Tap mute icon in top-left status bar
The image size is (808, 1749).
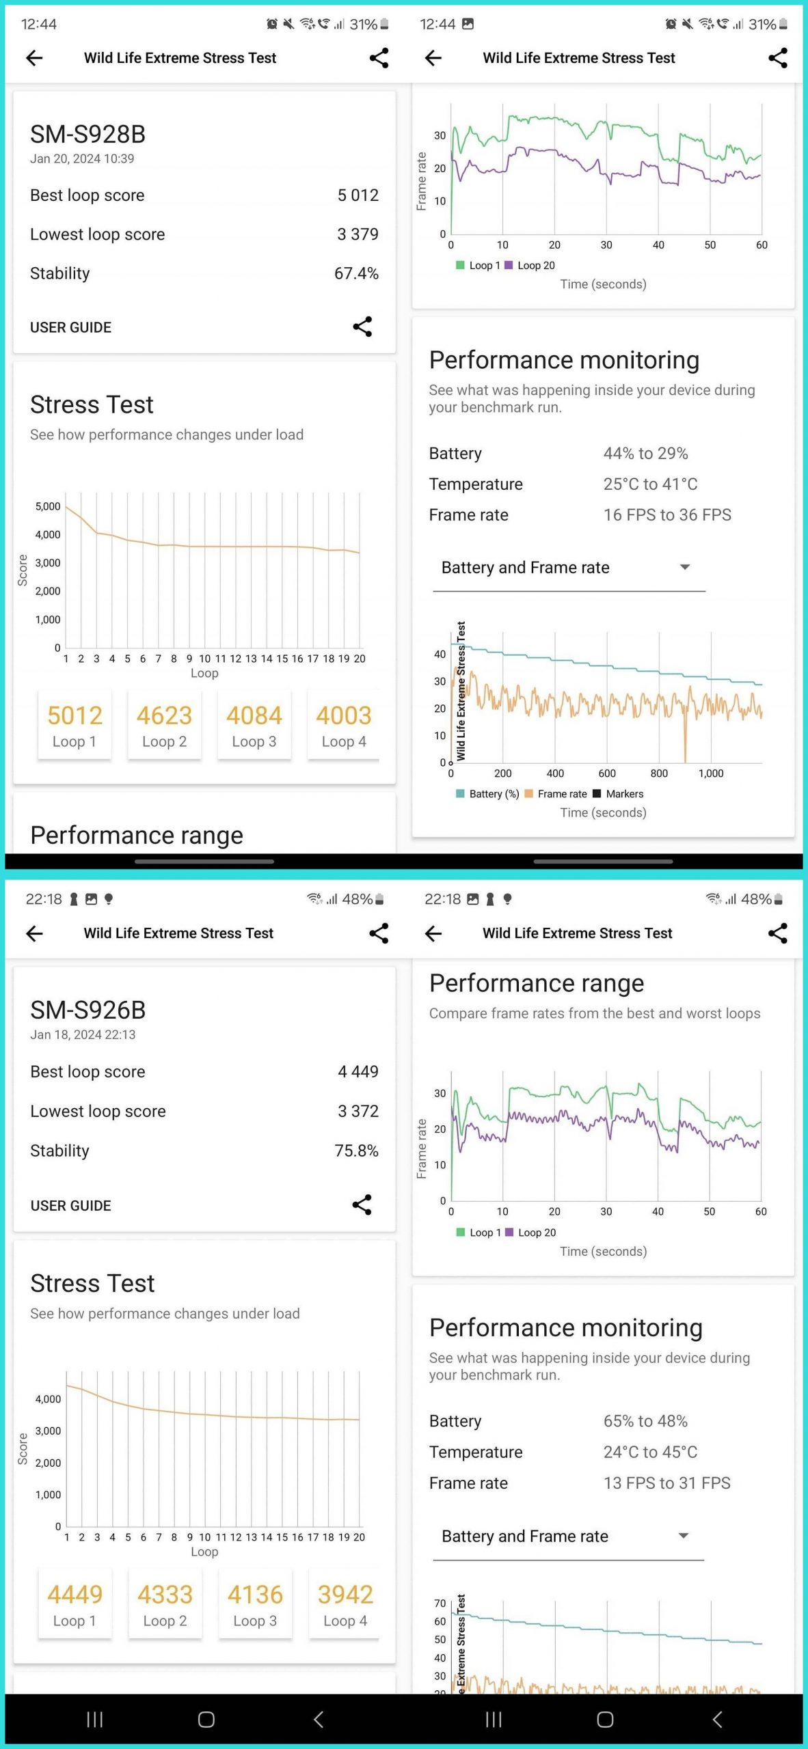click(288, 25)
